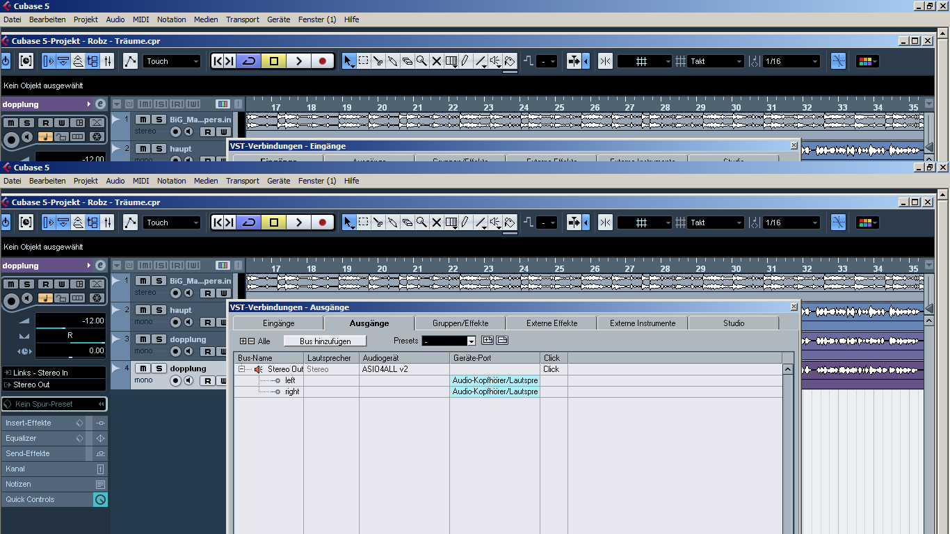This screenshot has width=950, height=534.
Task: Start playback with Play button in lower window
Action: 298,222
